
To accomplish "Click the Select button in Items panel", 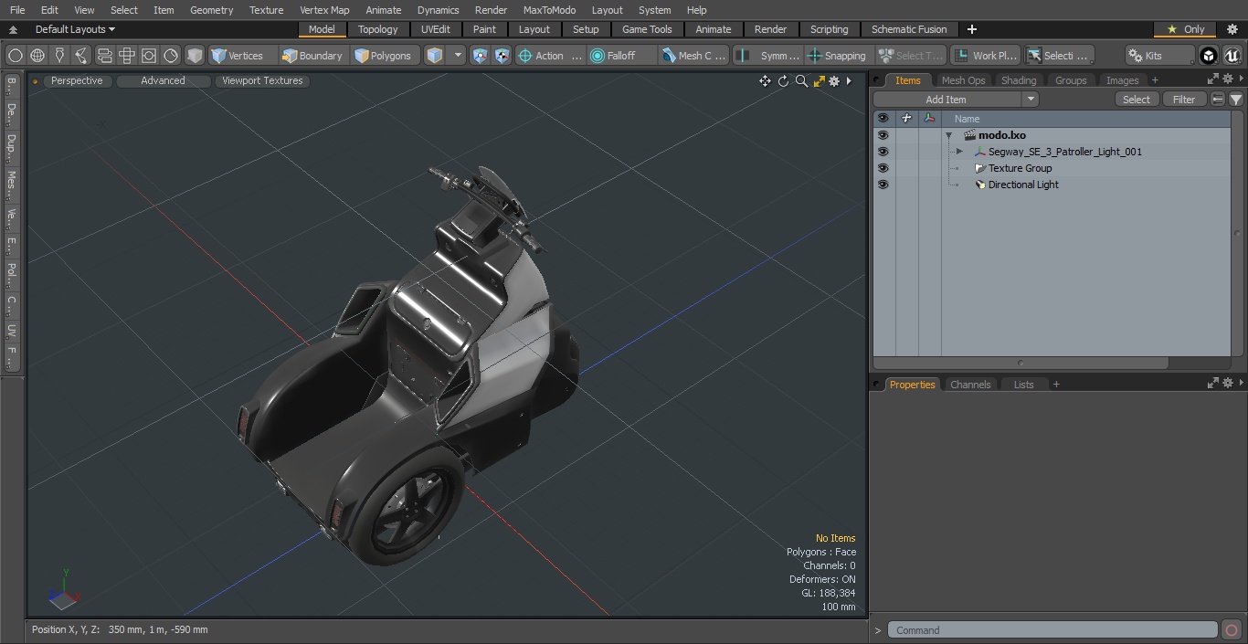I will pos(1137,100).
